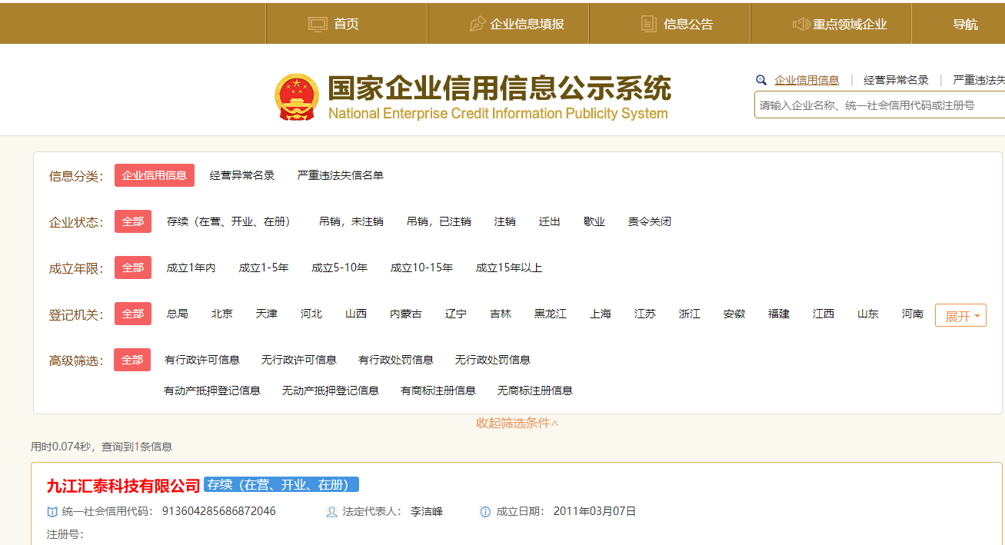Screen dimensions: 1005x545
Task: Filter registration authority by 江西
Action: point(824,314)
